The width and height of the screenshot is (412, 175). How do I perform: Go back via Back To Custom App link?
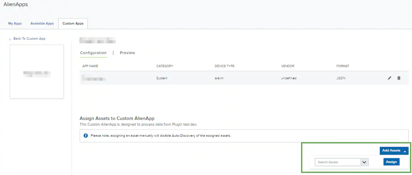coord(29,39)
